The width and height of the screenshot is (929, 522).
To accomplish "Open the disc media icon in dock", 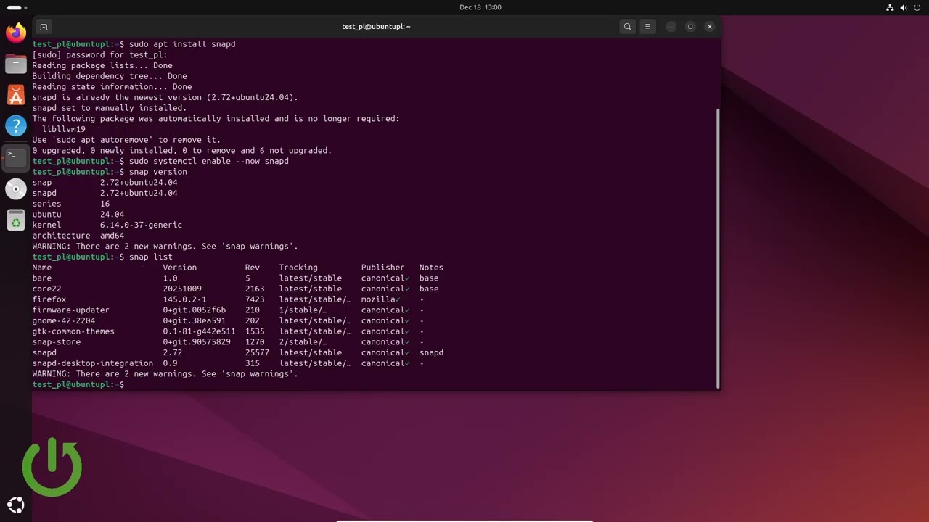I will (16, 188).
